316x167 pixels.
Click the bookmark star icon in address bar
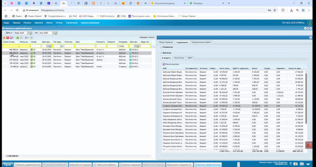click(274, 10)
